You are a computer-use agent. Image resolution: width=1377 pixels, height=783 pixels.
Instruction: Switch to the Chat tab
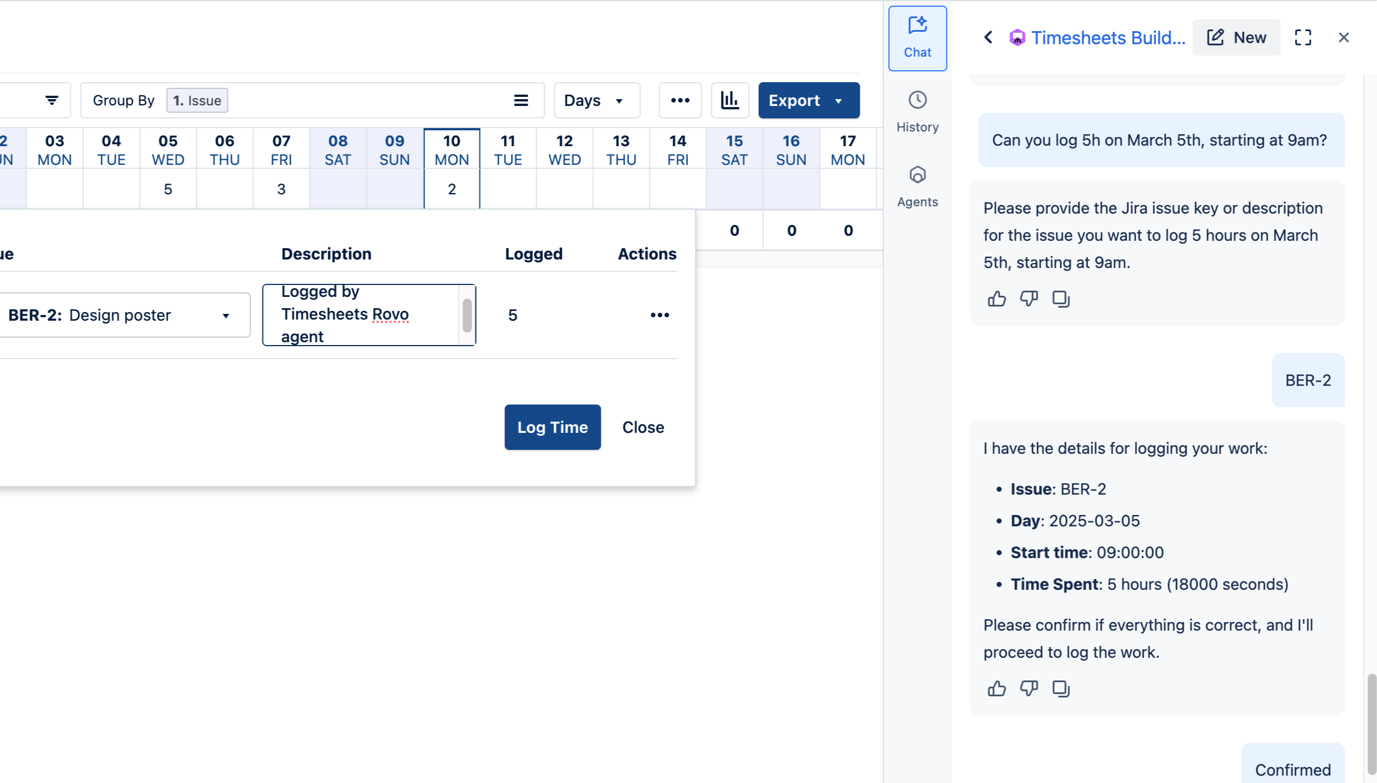coord(917,39)
